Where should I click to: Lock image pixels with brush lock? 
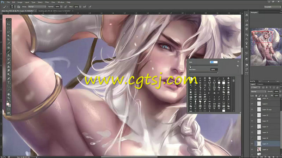click(259, 96)
